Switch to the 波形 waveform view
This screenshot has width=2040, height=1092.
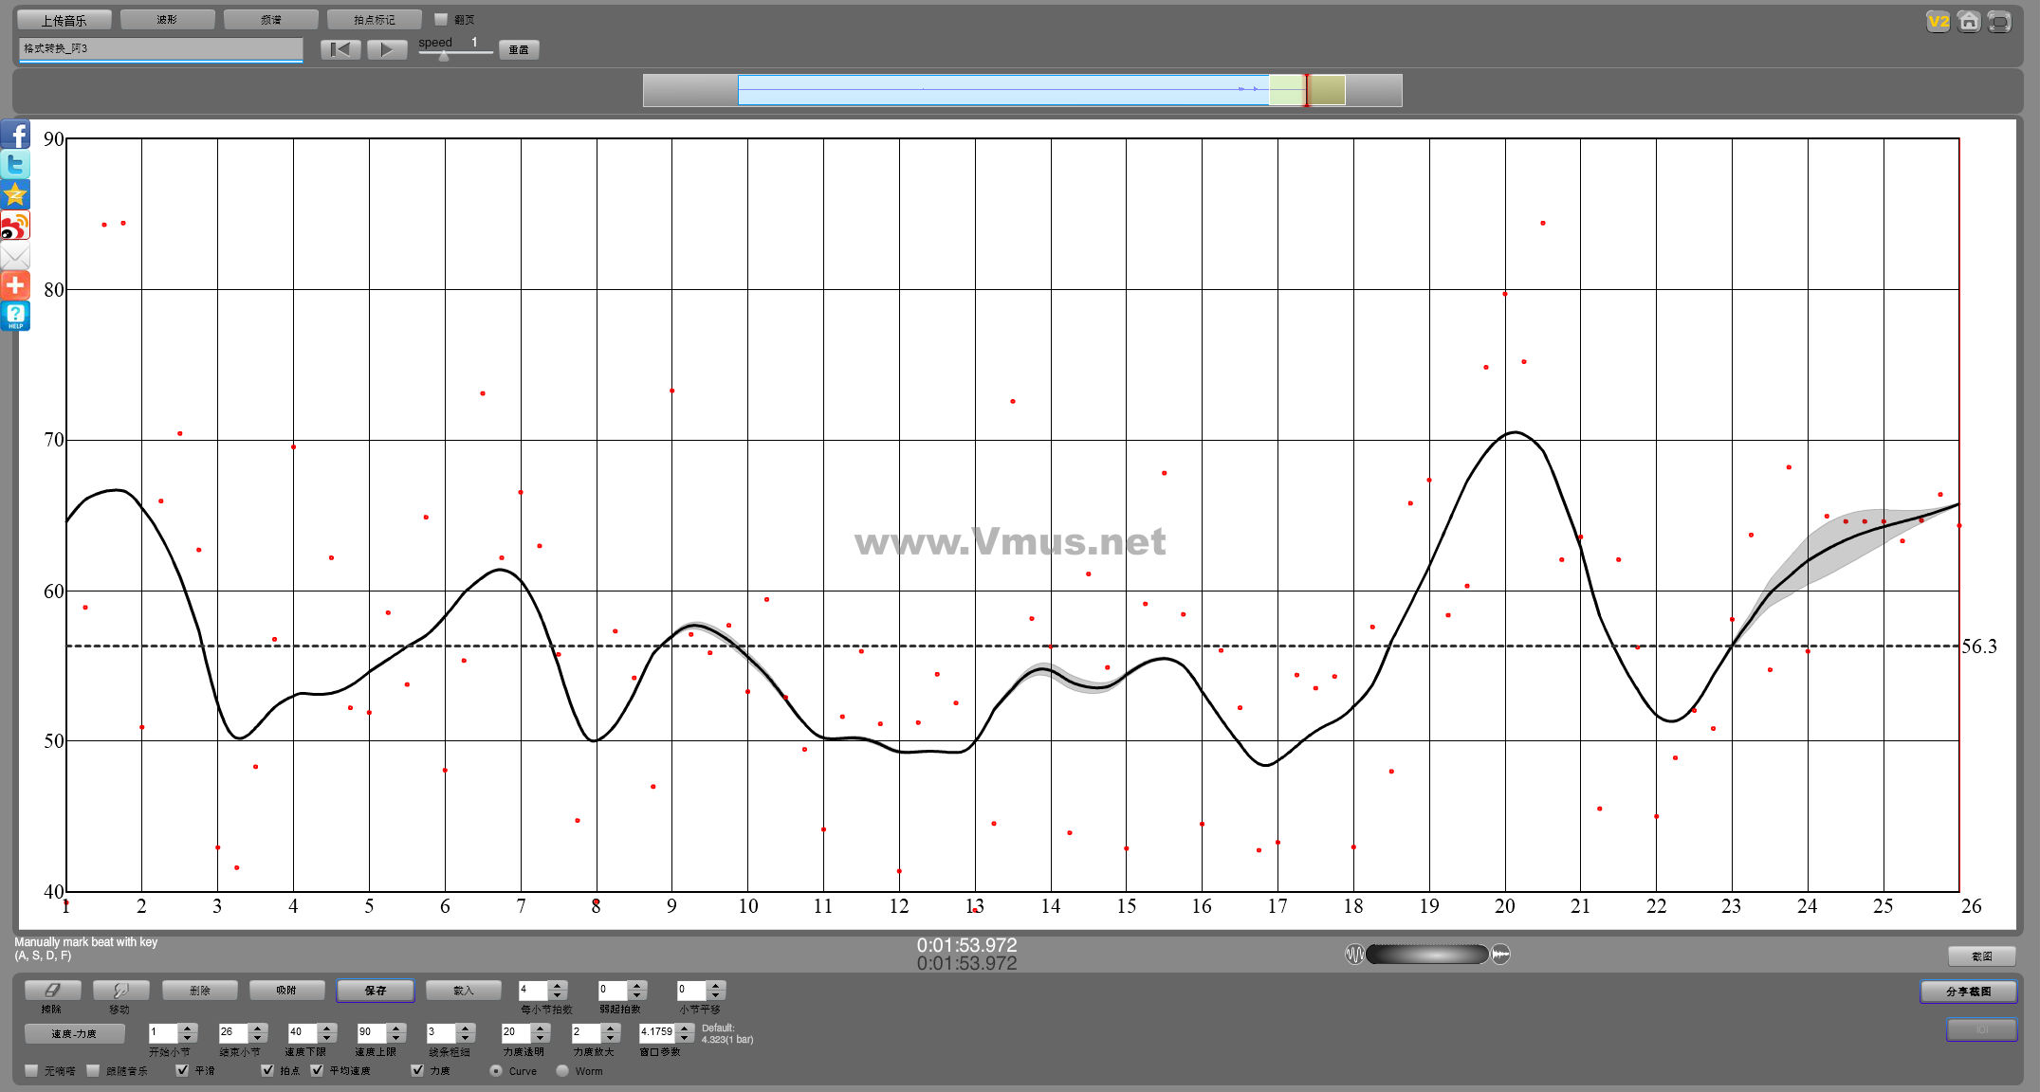click(167, 20)
